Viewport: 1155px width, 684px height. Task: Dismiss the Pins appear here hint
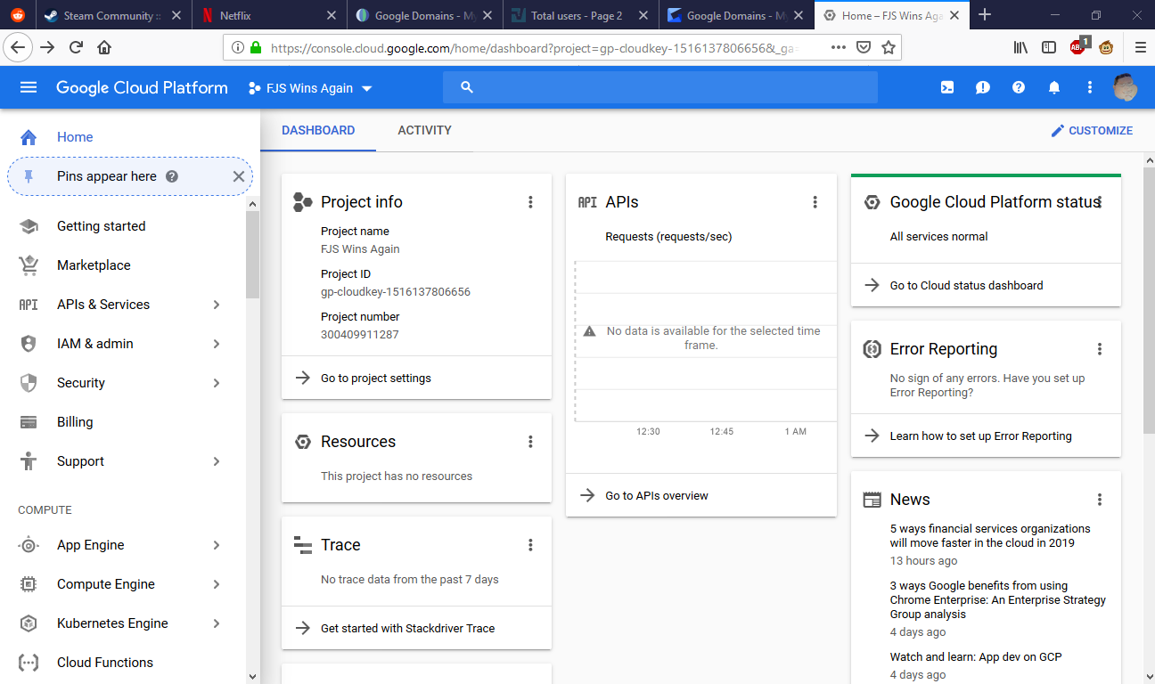238,176
